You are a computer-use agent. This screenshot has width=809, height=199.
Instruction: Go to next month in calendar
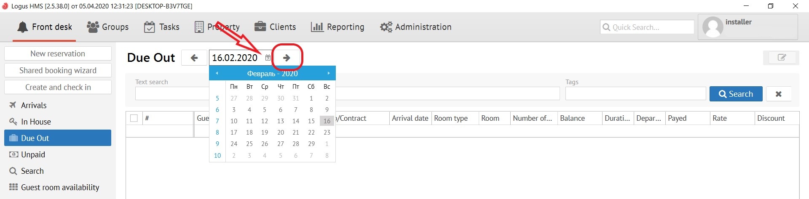[x=328, y=73]
